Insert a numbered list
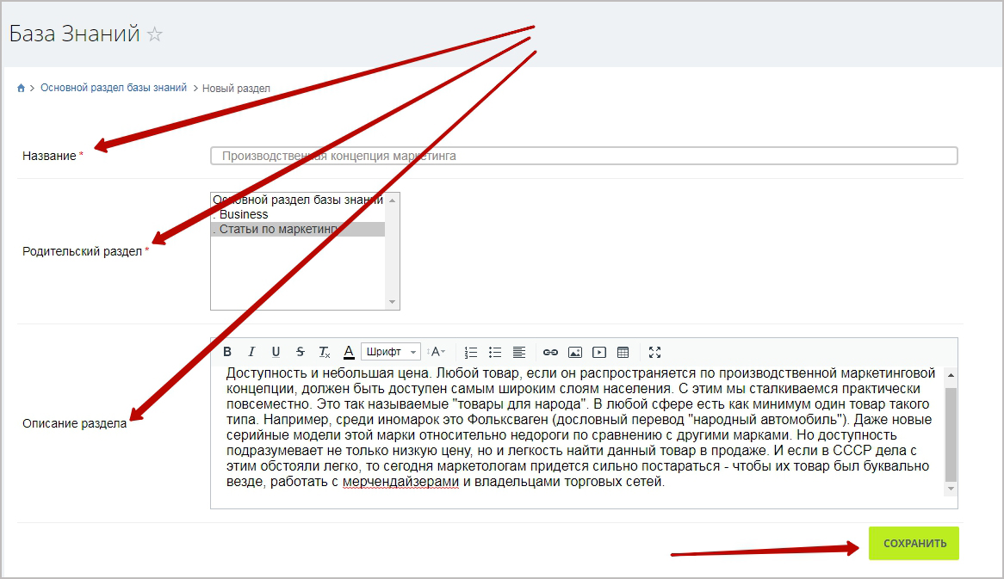The height and width of the screenshot is (579, 1004). coord(470,352)
